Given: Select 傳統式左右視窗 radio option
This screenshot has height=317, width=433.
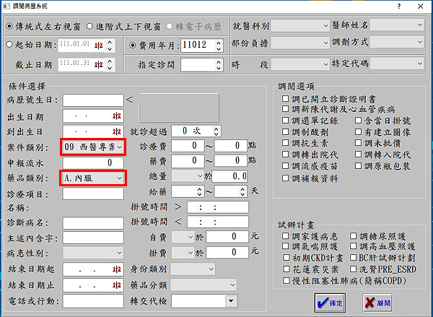Looking at the screenshot, I should (x=8, y=26).
